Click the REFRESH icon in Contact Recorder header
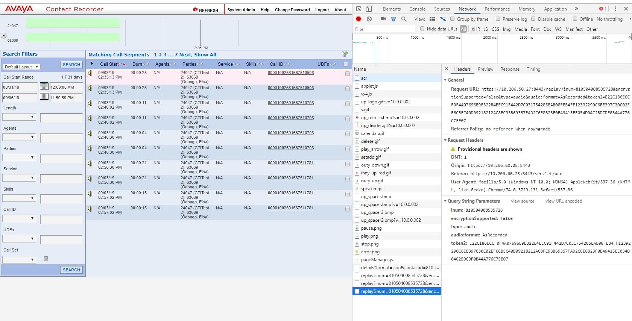Image resolution: width=632 pixels, height=321 pixels. click(195, 10)
